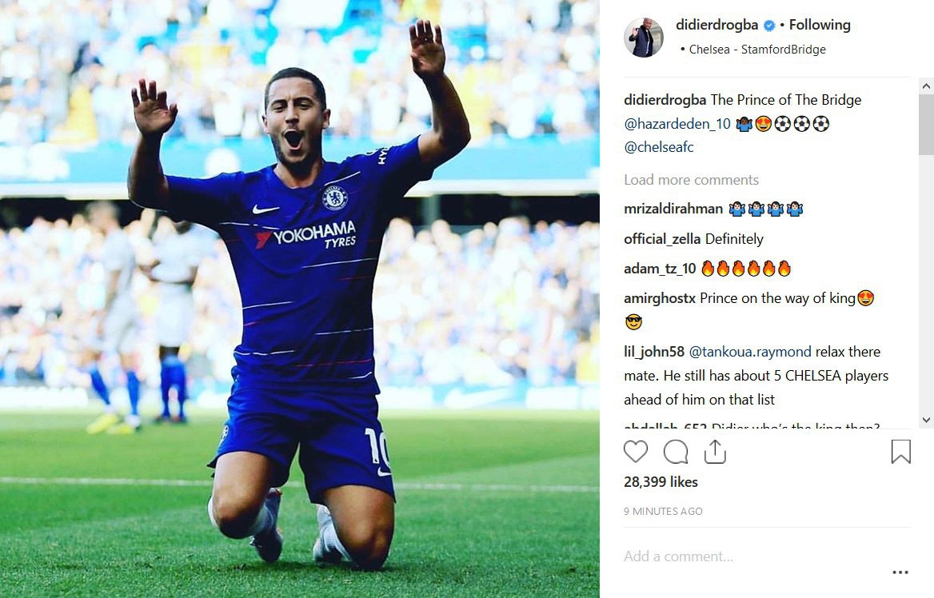This screenshot has width=934, height=598.
Task: Open the @chelseafc mention link
Action: pyautogui.click(x=659, y=147)
